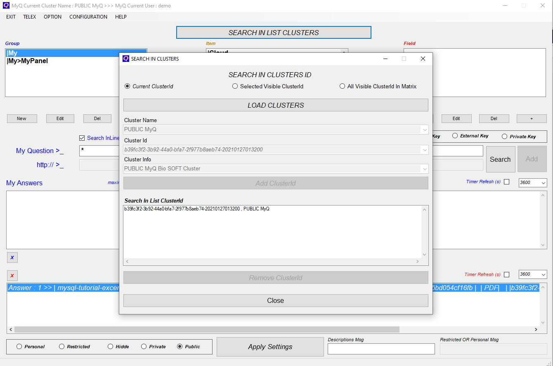Click the Edit button under Field list

[x=456, y=118]
